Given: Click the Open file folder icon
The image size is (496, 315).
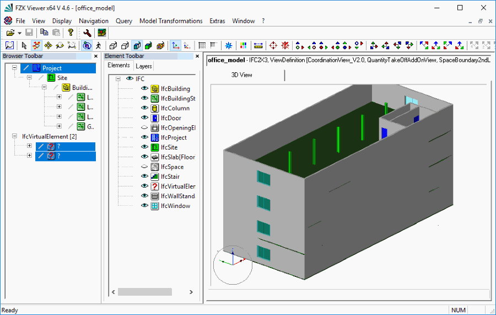Looking at the screenshot, I should (x=10, y=33).
